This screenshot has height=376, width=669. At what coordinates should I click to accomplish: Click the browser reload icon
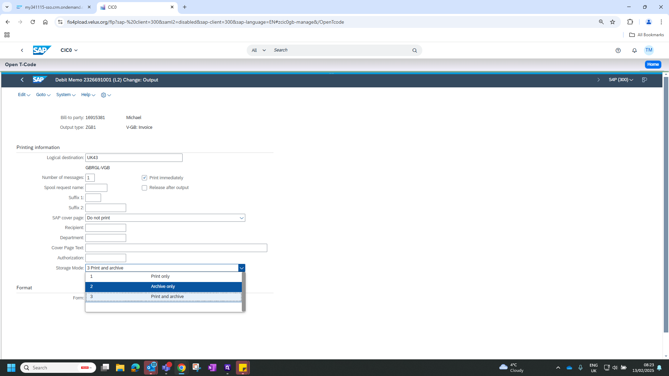click(x=33, y=22)
